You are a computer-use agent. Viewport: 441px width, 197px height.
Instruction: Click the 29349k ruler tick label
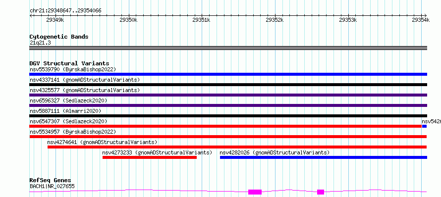tap(55, 20)
